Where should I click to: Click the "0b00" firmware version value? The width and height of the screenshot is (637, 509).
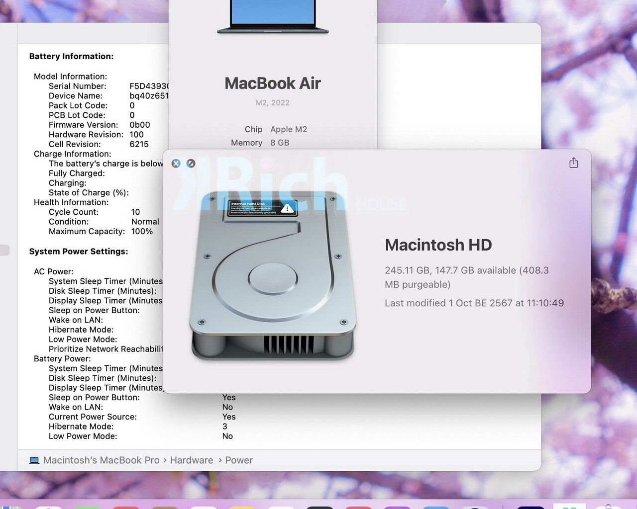click(140, 125)
